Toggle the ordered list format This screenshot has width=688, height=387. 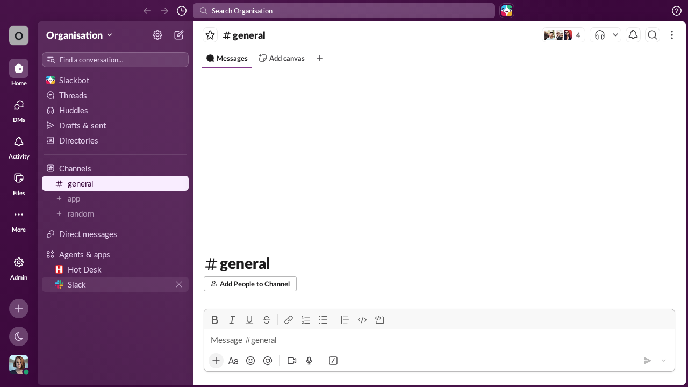pos(306,320)
